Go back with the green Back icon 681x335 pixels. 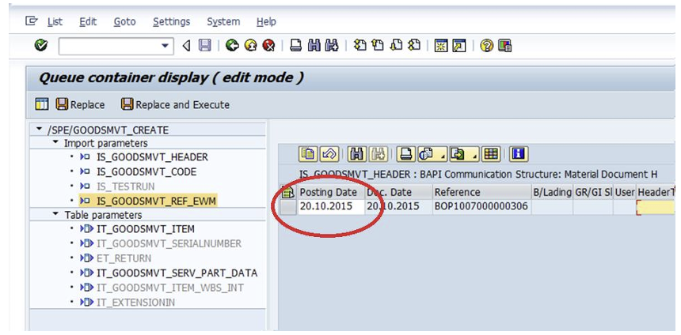pyautogui.click(x=233, y=45)
